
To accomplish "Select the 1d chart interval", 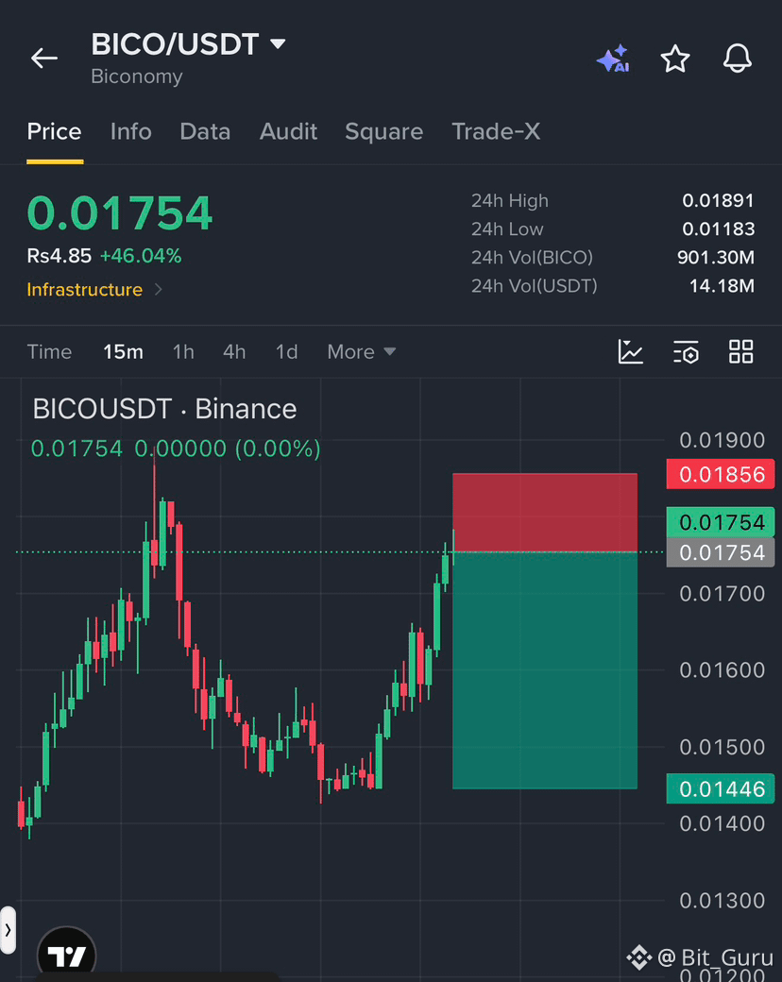I will (286, 352).
